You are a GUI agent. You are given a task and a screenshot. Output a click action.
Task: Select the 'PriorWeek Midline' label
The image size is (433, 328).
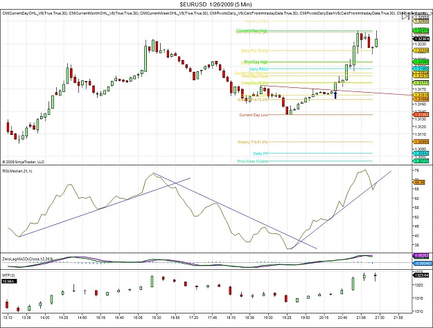252,161
